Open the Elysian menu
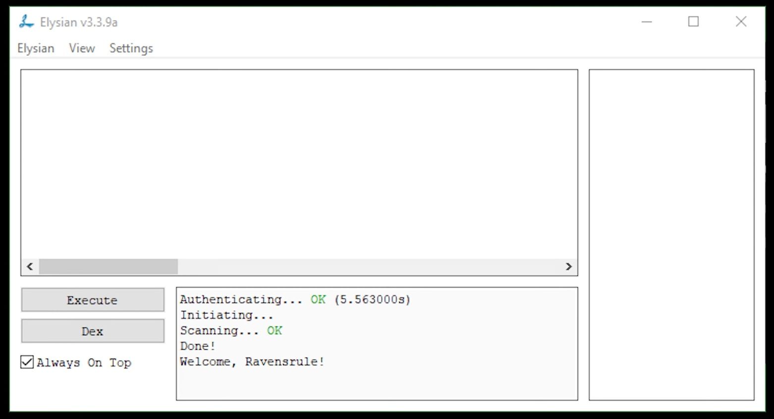Viewport: 774px width, 419px height. coord(36,48)
